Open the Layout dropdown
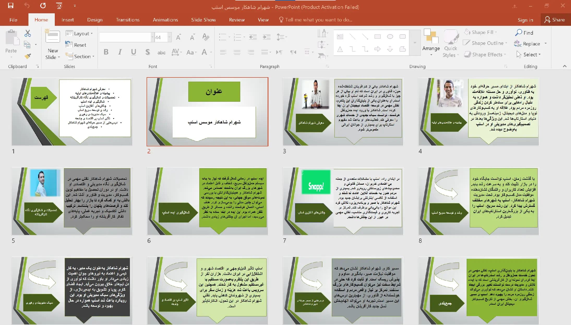Screen dimensions: 571x325 (79, 33)
